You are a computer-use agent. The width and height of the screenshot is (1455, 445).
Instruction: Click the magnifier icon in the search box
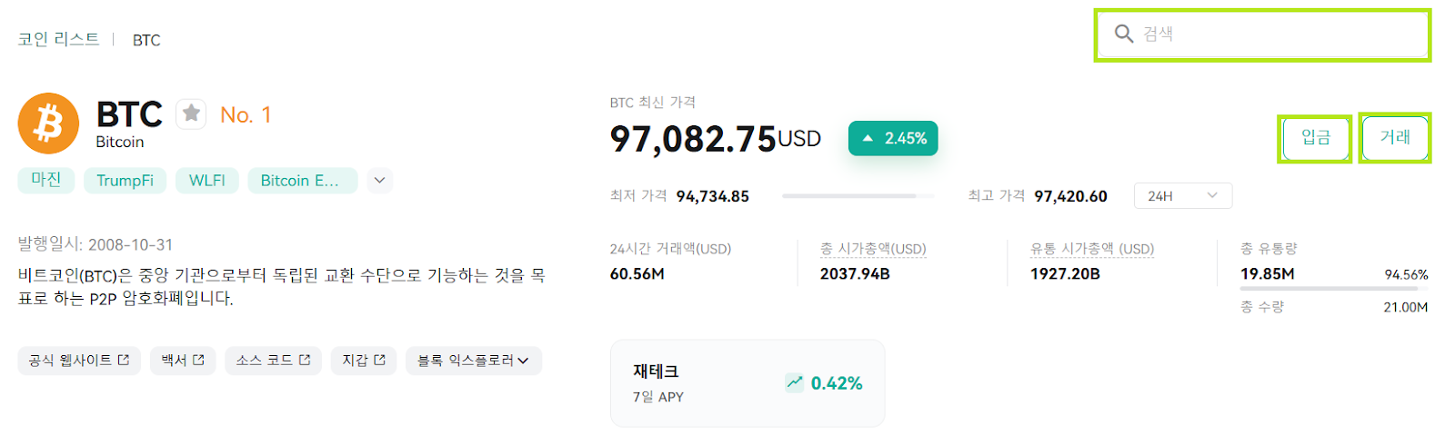(1124, 34)
